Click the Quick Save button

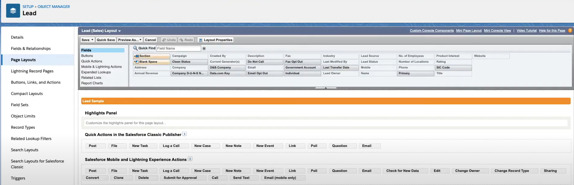pos(106,40)
